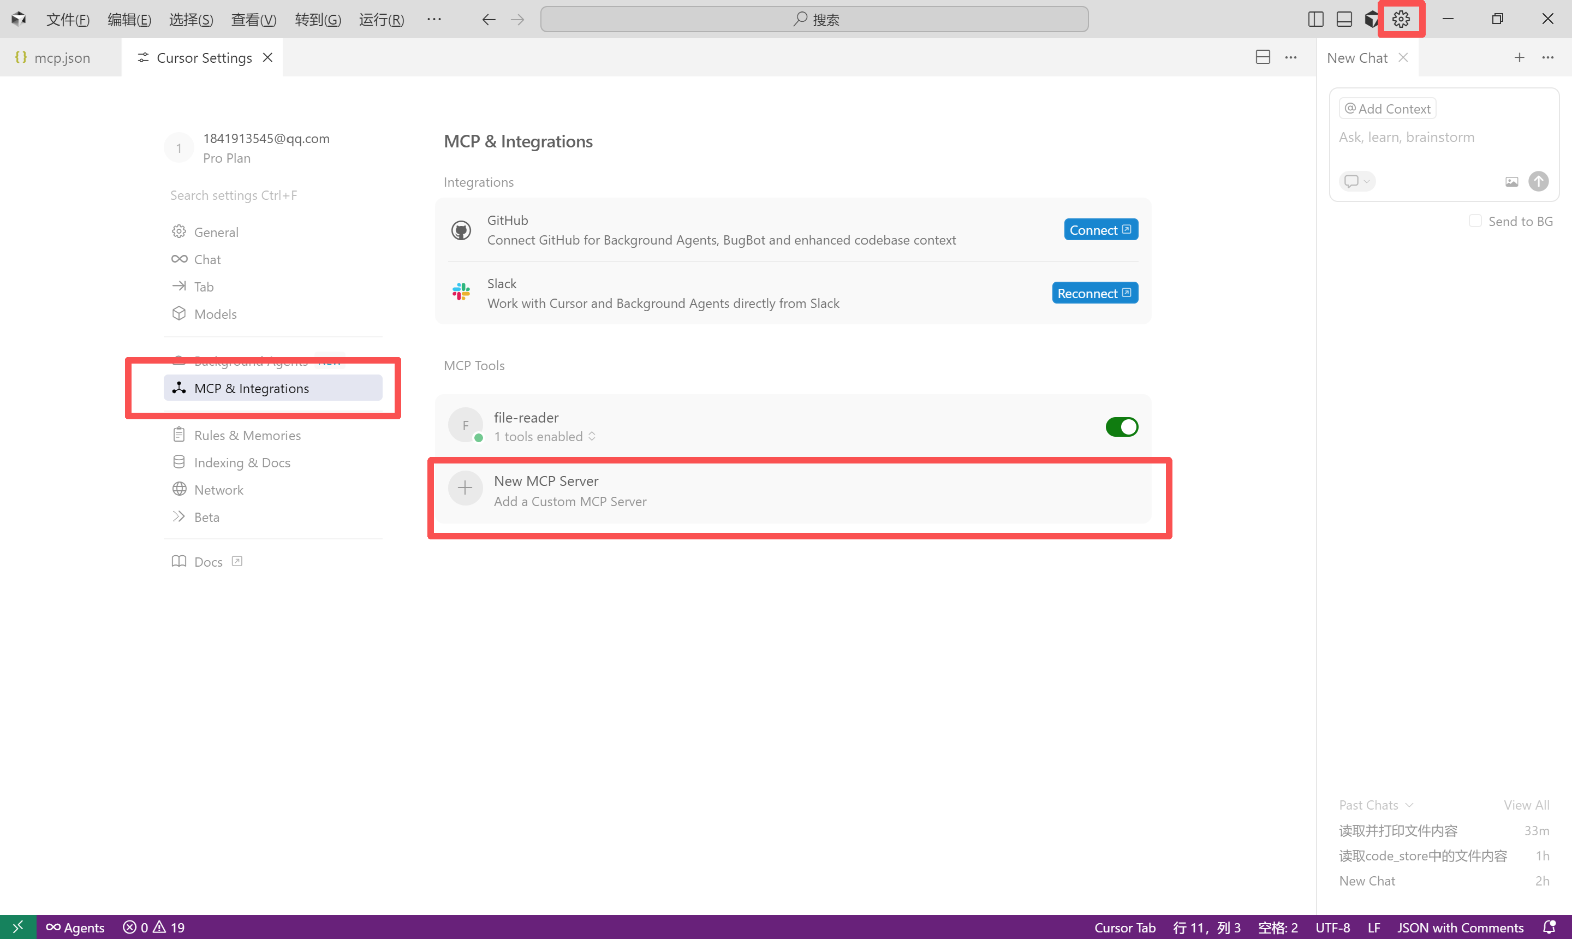Disable the file-reader MCP server toggle

(1122, 426)
